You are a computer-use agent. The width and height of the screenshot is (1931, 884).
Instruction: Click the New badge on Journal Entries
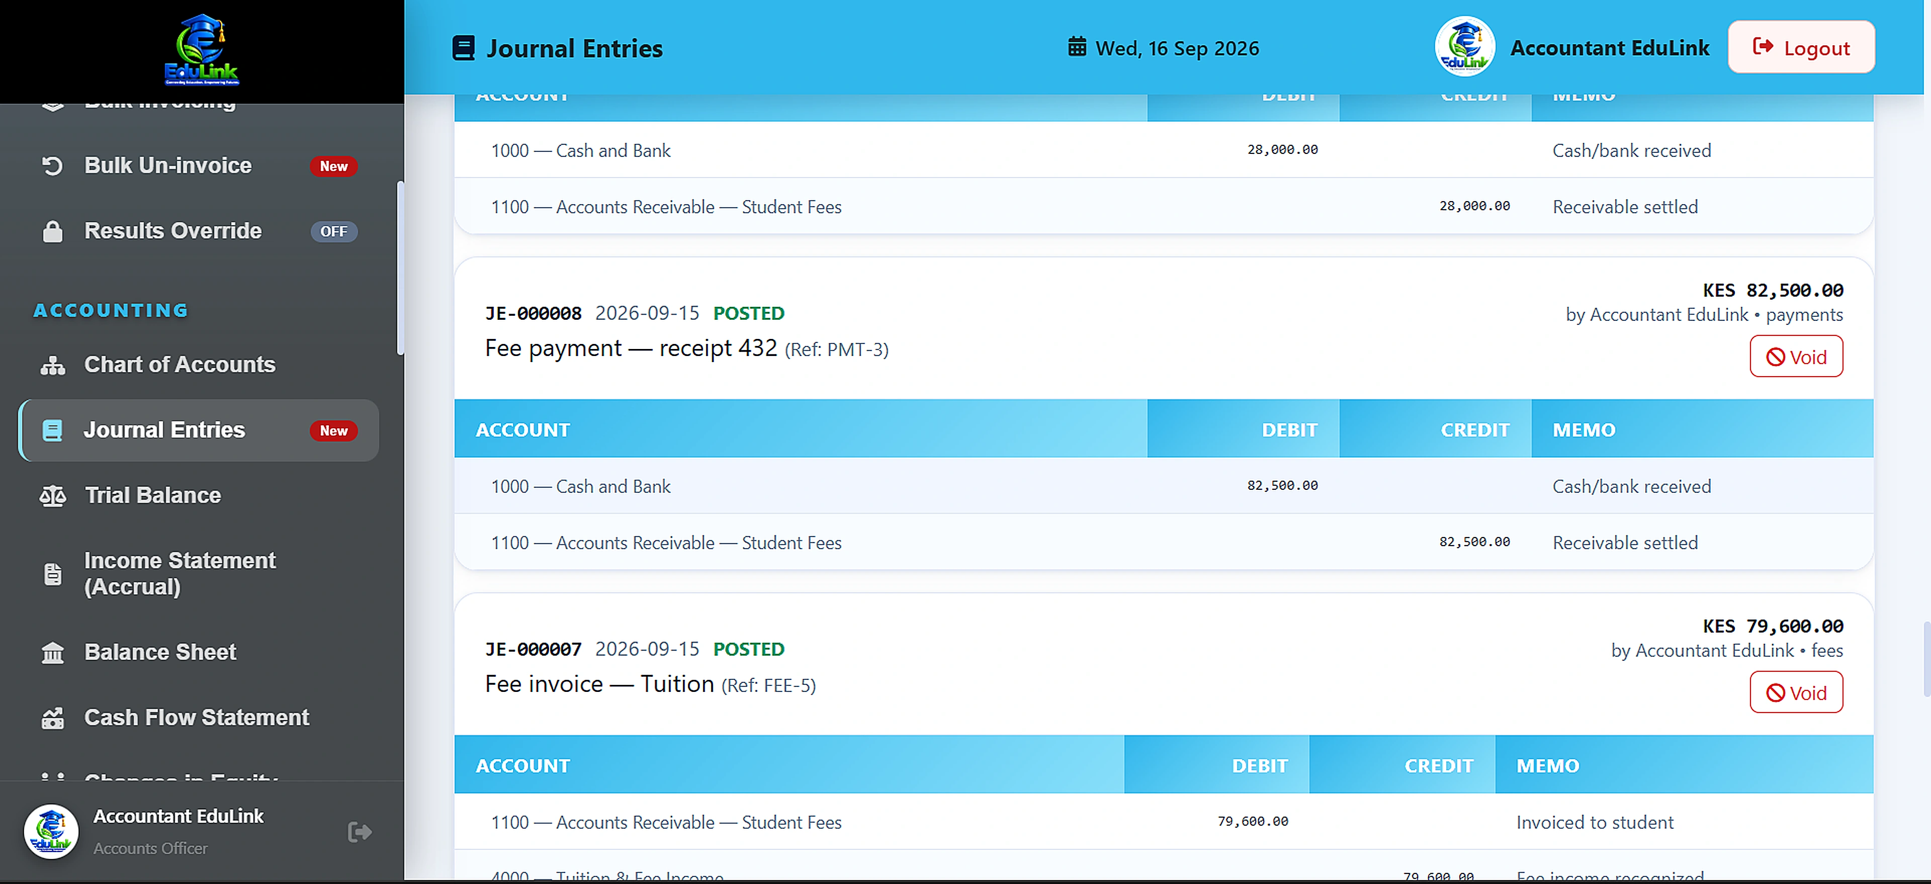tap(333, 430)
